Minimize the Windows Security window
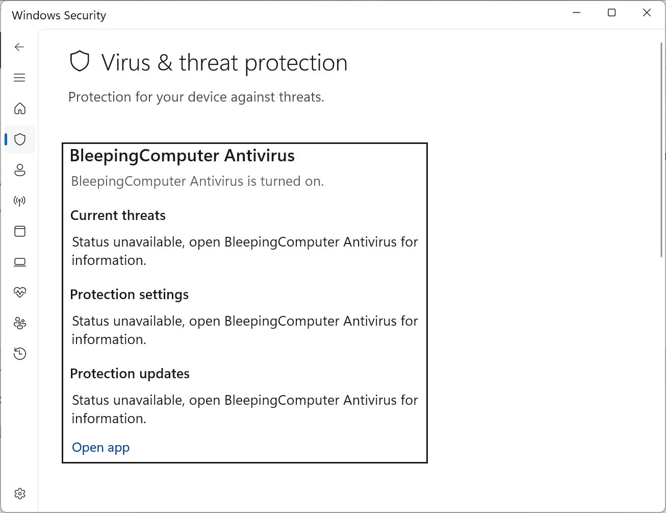The width and height of the screenshot is (666, 513). [577, 13]
